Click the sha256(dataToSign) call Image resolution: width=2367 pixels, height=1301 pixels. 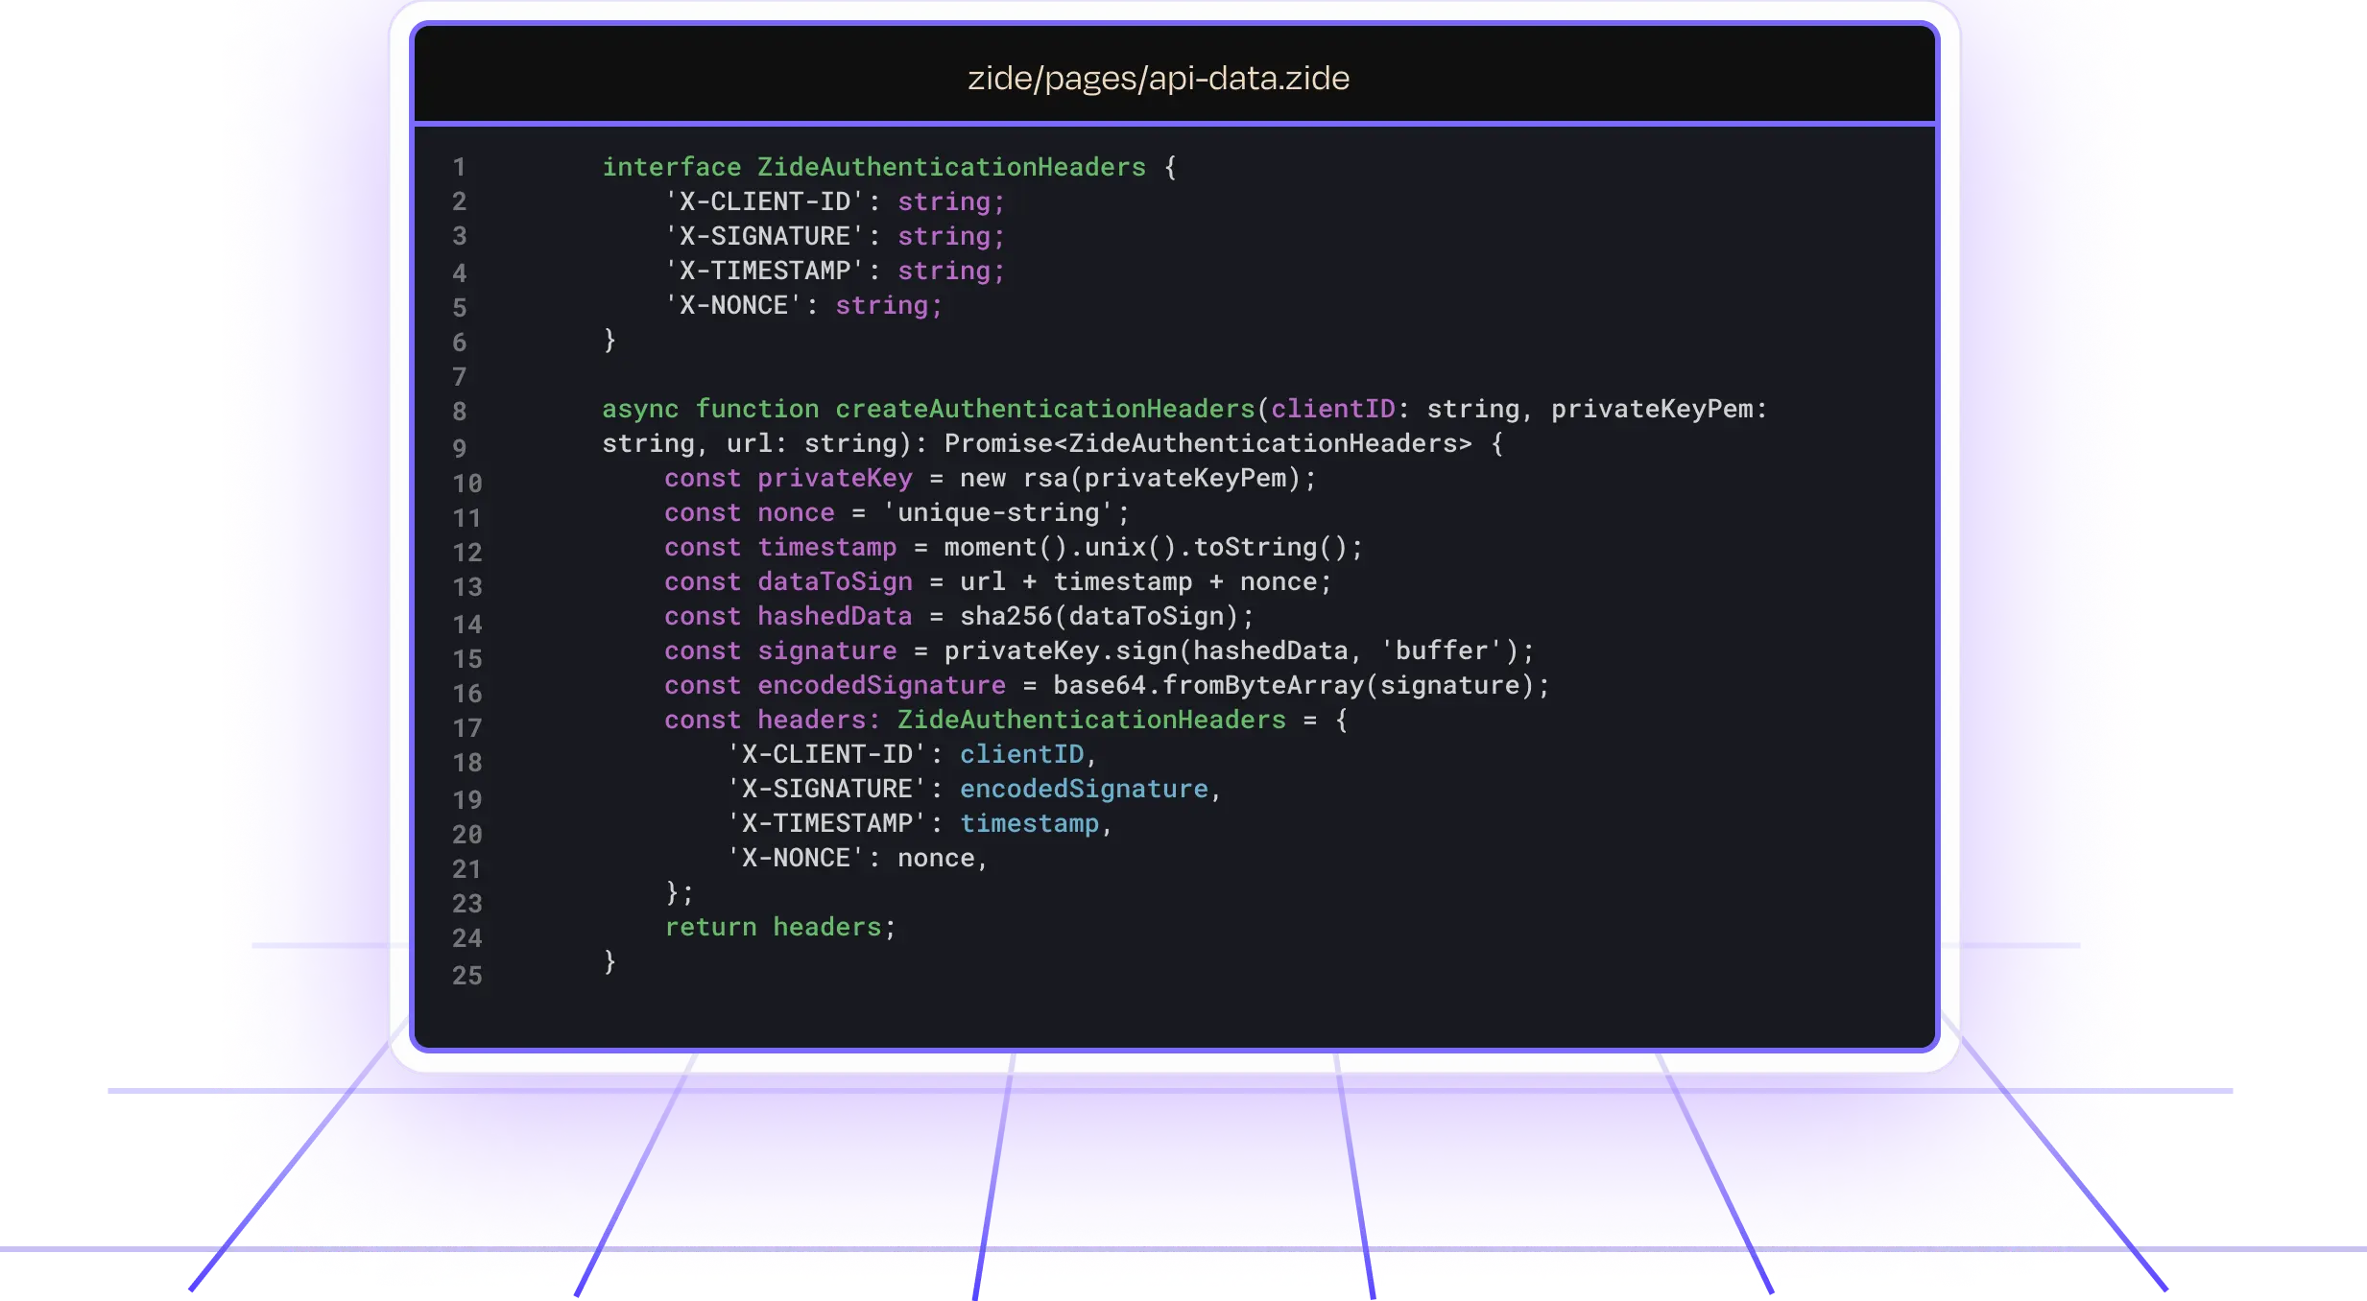tap(1100, 616)
